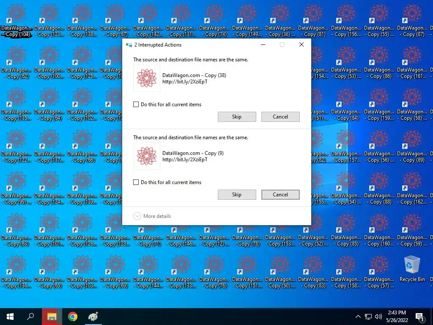Select desktop shortcut DataWagon Copy (65)

[49, 272]
